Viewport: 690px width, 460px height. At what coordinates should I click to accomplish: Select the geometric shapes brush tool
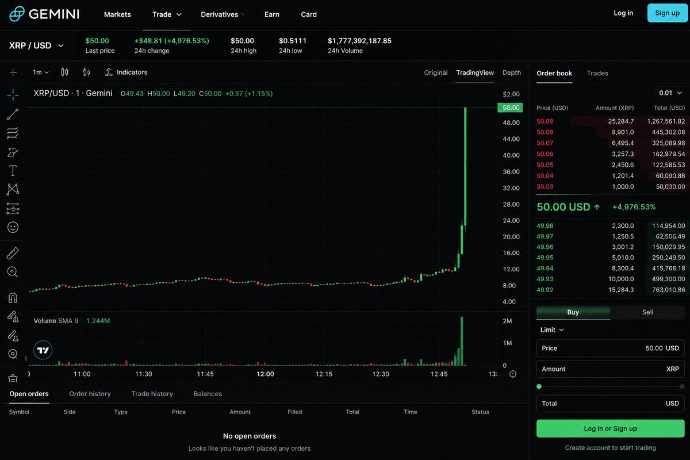13,152
